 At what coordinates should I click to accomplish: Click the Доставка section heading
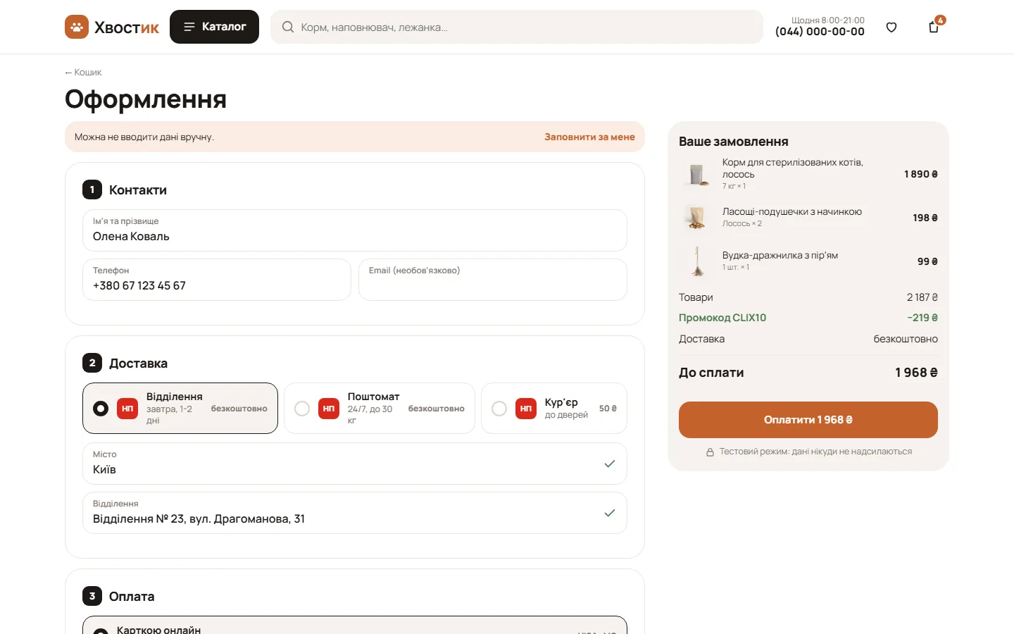tap(138, 363)
